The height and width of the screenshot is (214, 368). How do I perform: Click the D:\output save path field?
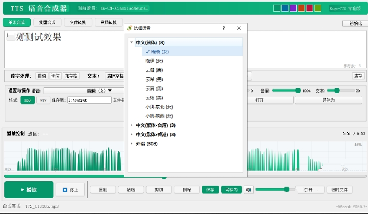89,100
